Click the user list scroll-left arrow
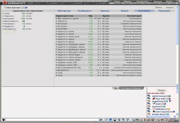Screen dimensions: 180x123 pyautogui.click(x=148, y=116)
